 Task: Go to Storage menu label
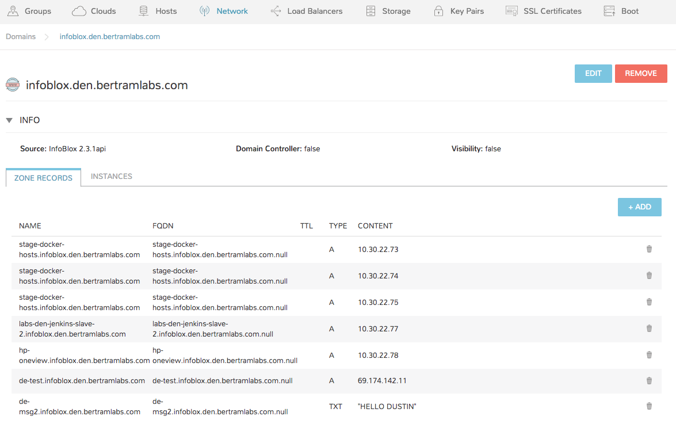pyautogui.click(x=396, y=11)
